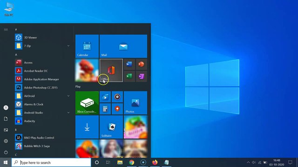
Task: Open the Calculator small tile
Action: coord(105,109)
